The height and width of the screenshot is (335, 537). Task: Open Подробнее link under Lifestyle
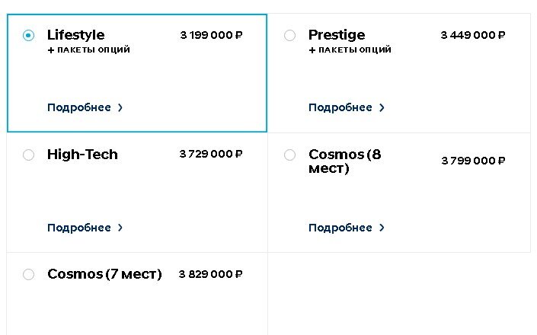click(79, 107)
